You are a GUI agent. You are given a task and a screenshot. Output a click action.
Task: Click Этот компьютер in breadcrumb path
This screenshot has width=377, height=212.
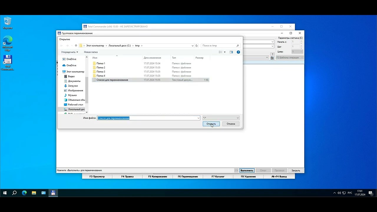point(95,46)
